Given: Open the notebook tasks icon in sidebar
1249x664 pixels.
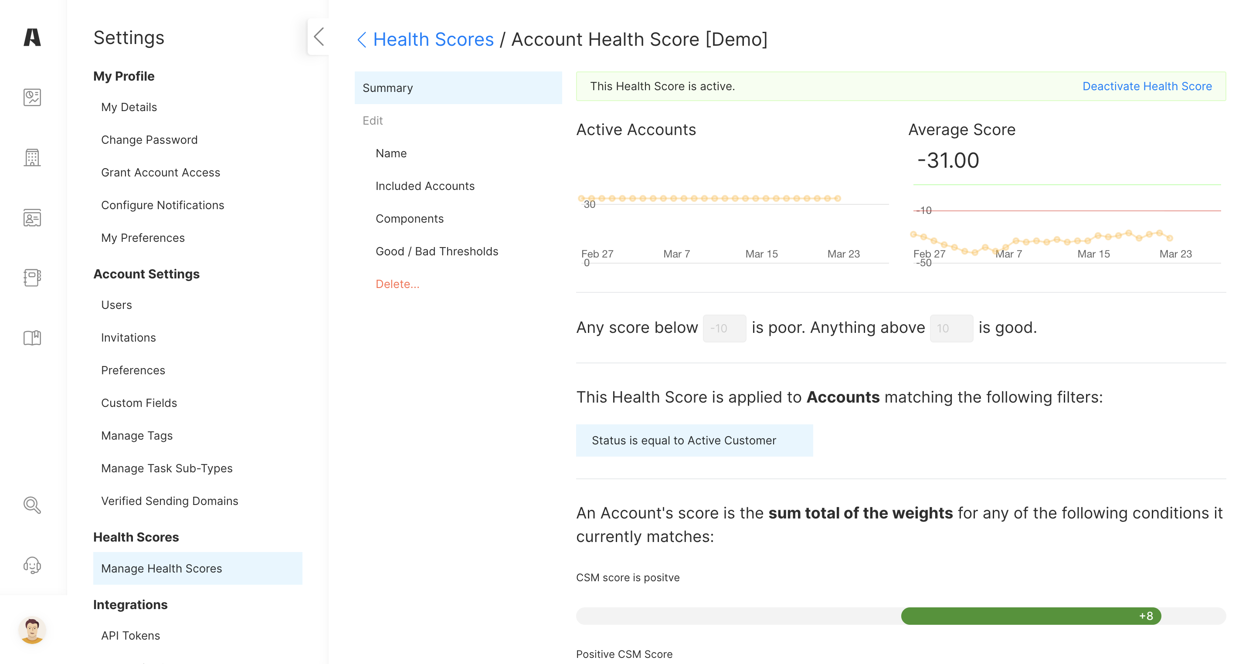Looking at the screenshot, I should (32, 278).
